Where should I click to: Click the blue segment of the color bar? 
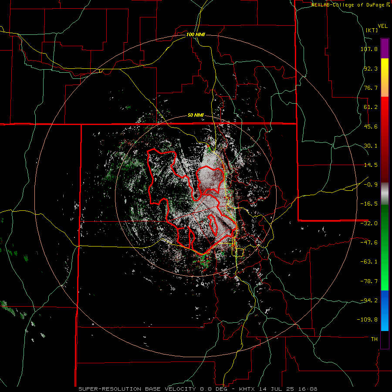coord(385,311)
